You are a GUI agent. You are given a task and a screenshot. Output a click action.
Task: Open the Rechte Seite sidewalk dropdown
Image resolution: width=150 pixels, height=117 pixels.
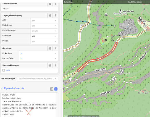coord(38,58)
